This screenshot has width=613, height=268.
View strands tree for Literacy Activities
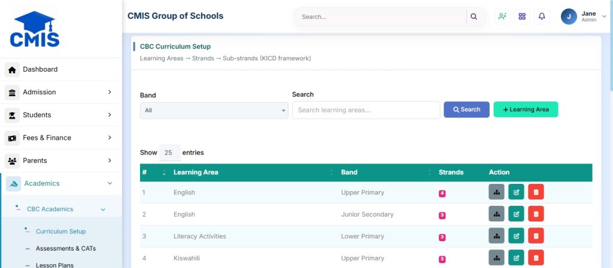coord(496,236)
